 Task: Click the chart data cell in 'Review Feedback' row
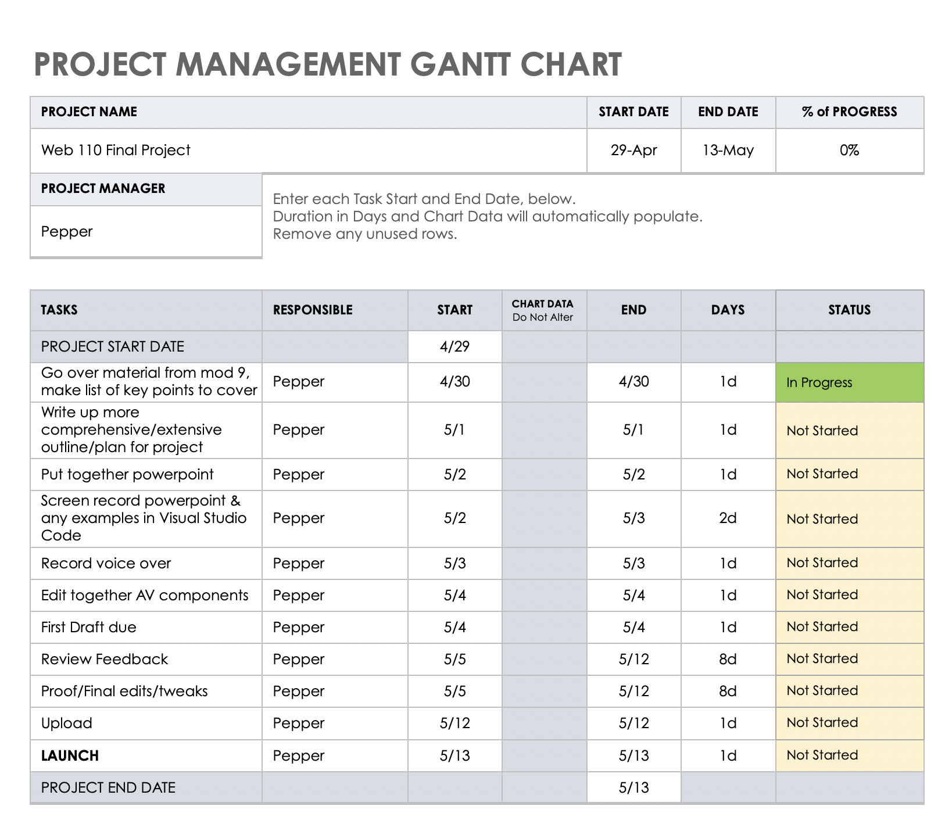point(545,660)
